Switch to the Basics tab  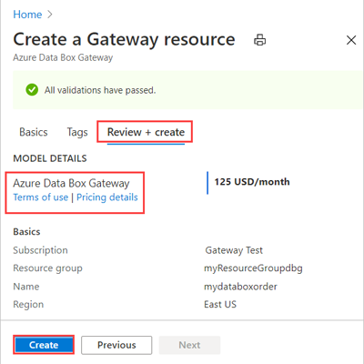(x=34, y=132)
